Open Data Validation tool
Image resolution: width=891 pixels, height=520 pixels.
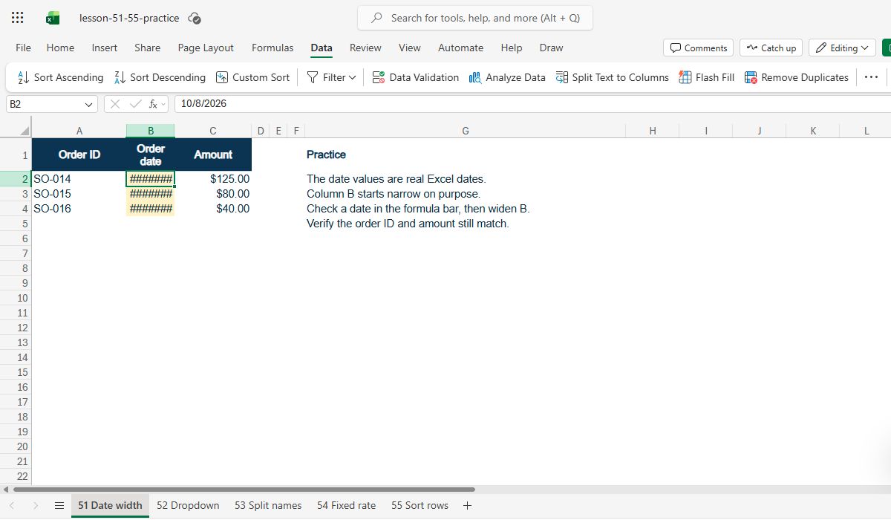tap(415, 77)
